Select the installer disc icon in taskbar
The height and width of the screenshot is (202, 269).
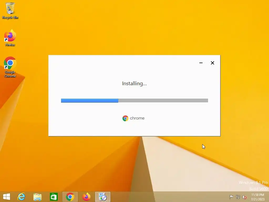pos(103,197)
